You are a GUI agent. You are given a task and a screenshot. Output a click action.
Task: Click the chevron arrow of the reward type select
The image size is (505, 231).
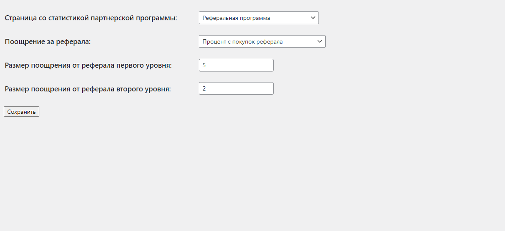point(320,41)
